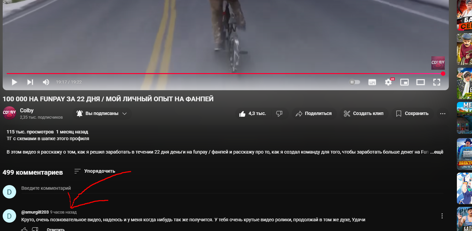Click the comment text starting "Круто, очень познавательное видео"
472x231 pixels.
(x=193, y=220)
